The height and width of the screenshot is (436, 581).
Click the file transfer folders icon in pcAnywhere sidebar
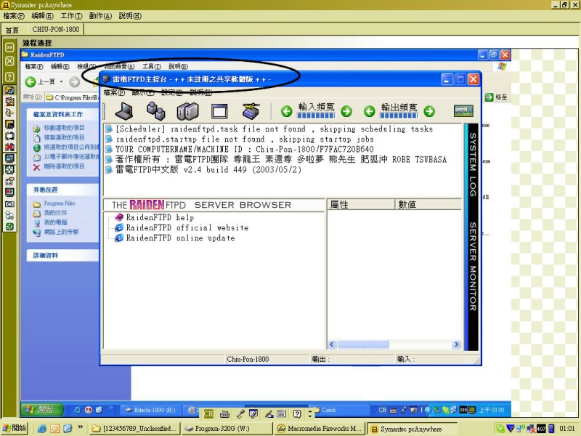[9, 90]
